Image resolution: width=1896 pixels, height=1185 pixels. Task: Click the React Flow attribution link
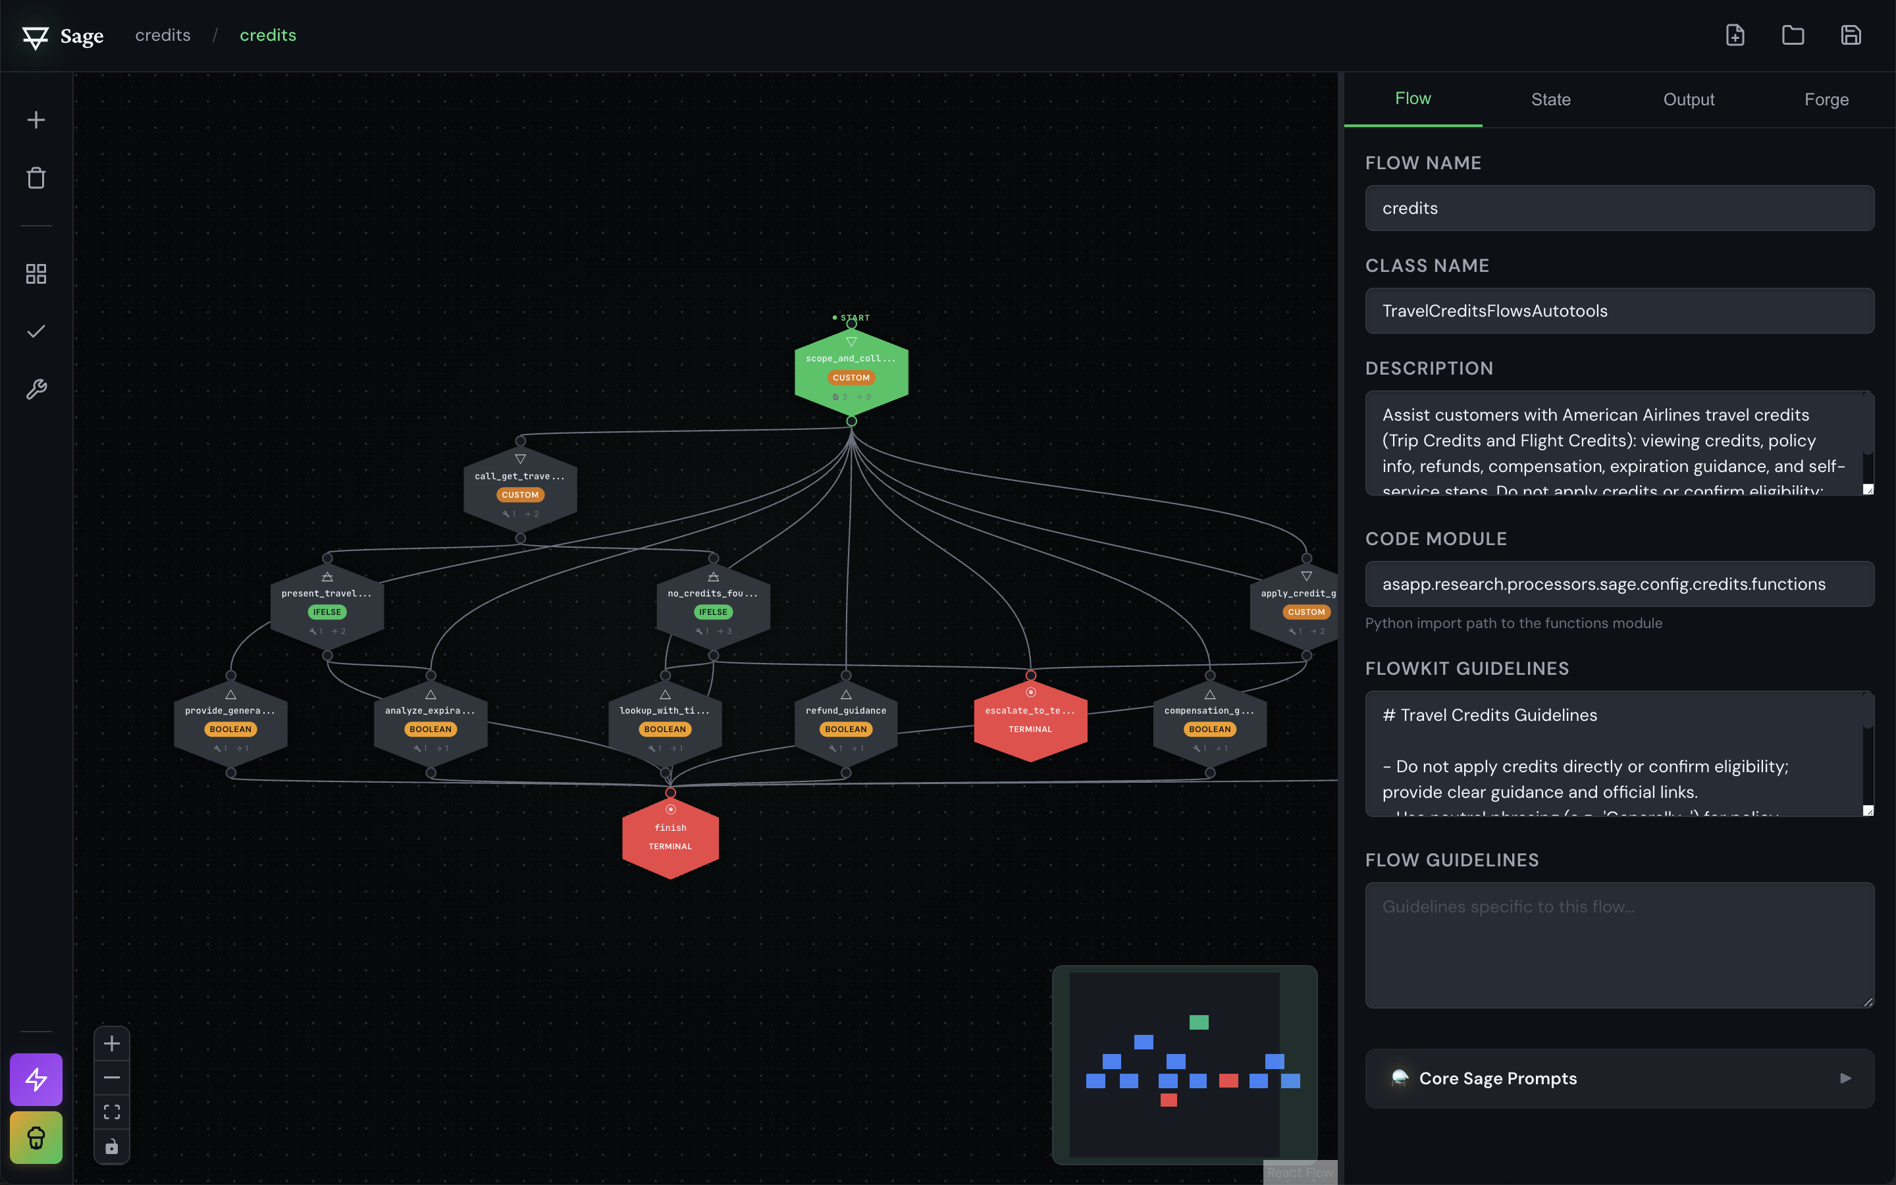tap(1300, 1172)
